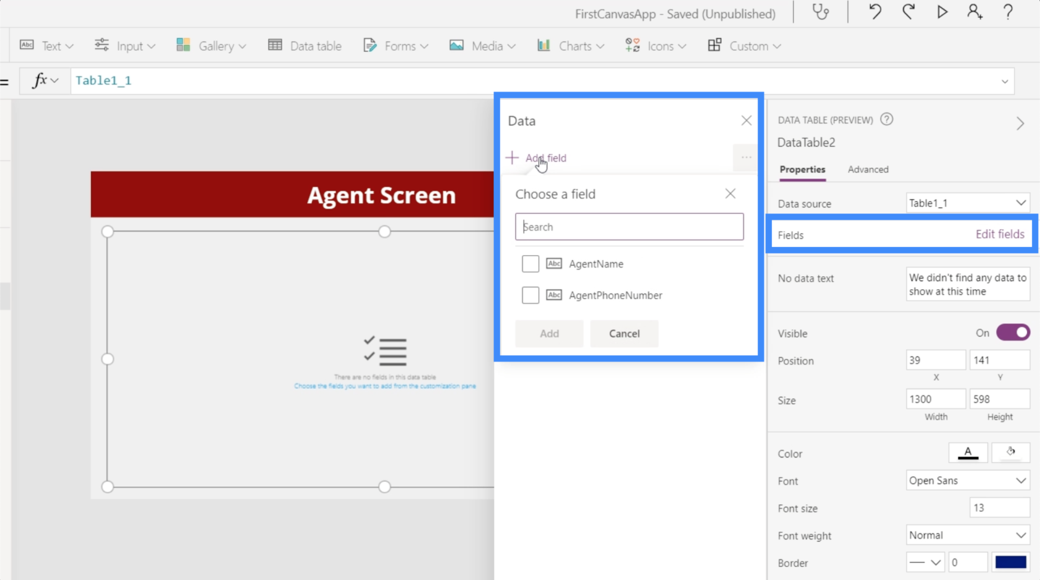Click Add field in Data pane
The width and height of the screenshot is (1040, 580).
(536, 158)
